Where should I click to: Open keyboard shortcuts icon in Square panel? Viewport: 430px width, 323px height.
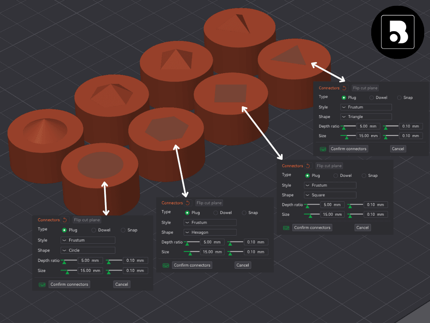tap(286, 228)
